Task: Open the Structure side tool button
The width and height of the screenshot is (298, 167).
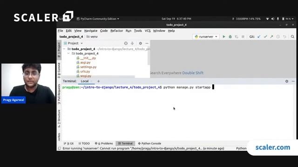Action: click(x=59, y=119)
